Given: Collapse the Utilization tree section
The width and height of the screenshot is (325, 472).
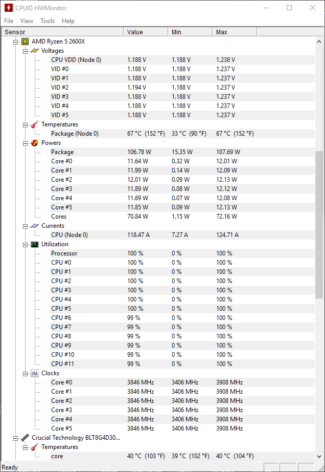Looking at the screenshot, I should click(x=25, y=244).
